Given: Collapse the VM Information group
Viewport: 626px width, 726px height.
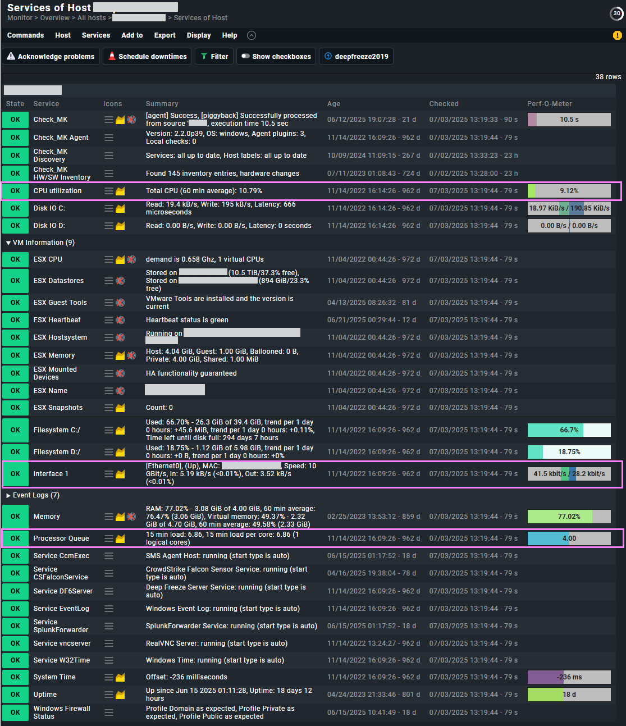Looking at the screenshot, I should click(8, 243).
